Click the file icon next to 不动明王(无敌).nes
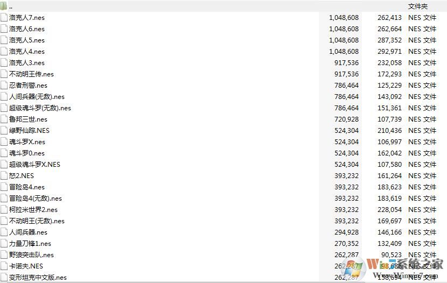Image resolution: width=447 pixels, height=283 pixels. (4, 221)
